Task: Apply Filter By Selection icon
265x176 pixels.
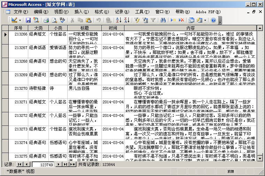Action: pyautogui.click(x=137, y=20)
